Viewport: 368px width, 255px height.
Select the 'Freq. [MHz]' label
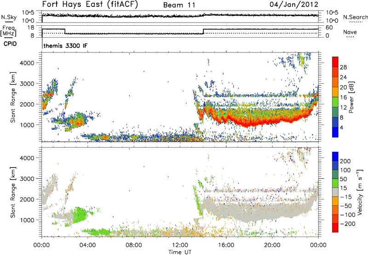coord(8,31)
